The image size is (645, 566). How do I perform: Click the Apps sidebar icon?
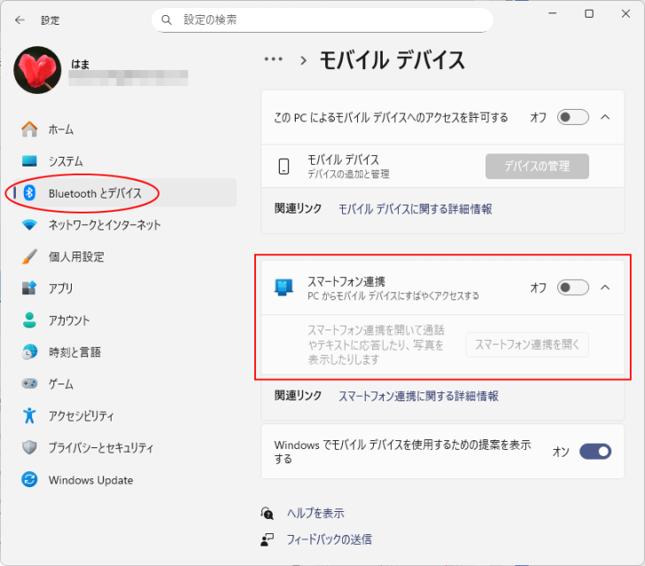click(x=29, y=288)
